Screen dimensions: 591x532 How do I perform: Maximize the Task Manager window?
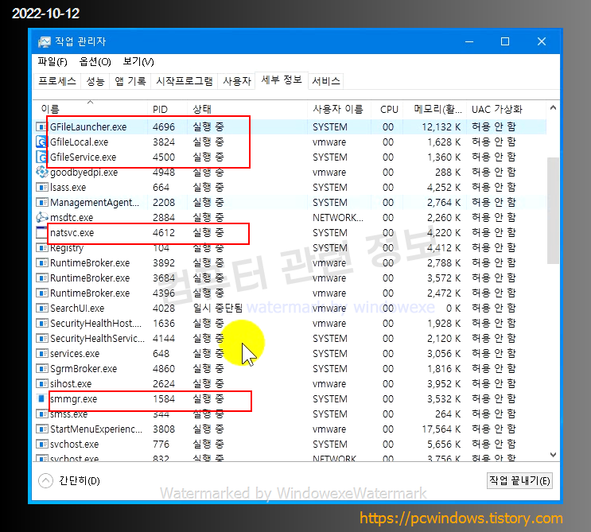[x=505, y=42]
